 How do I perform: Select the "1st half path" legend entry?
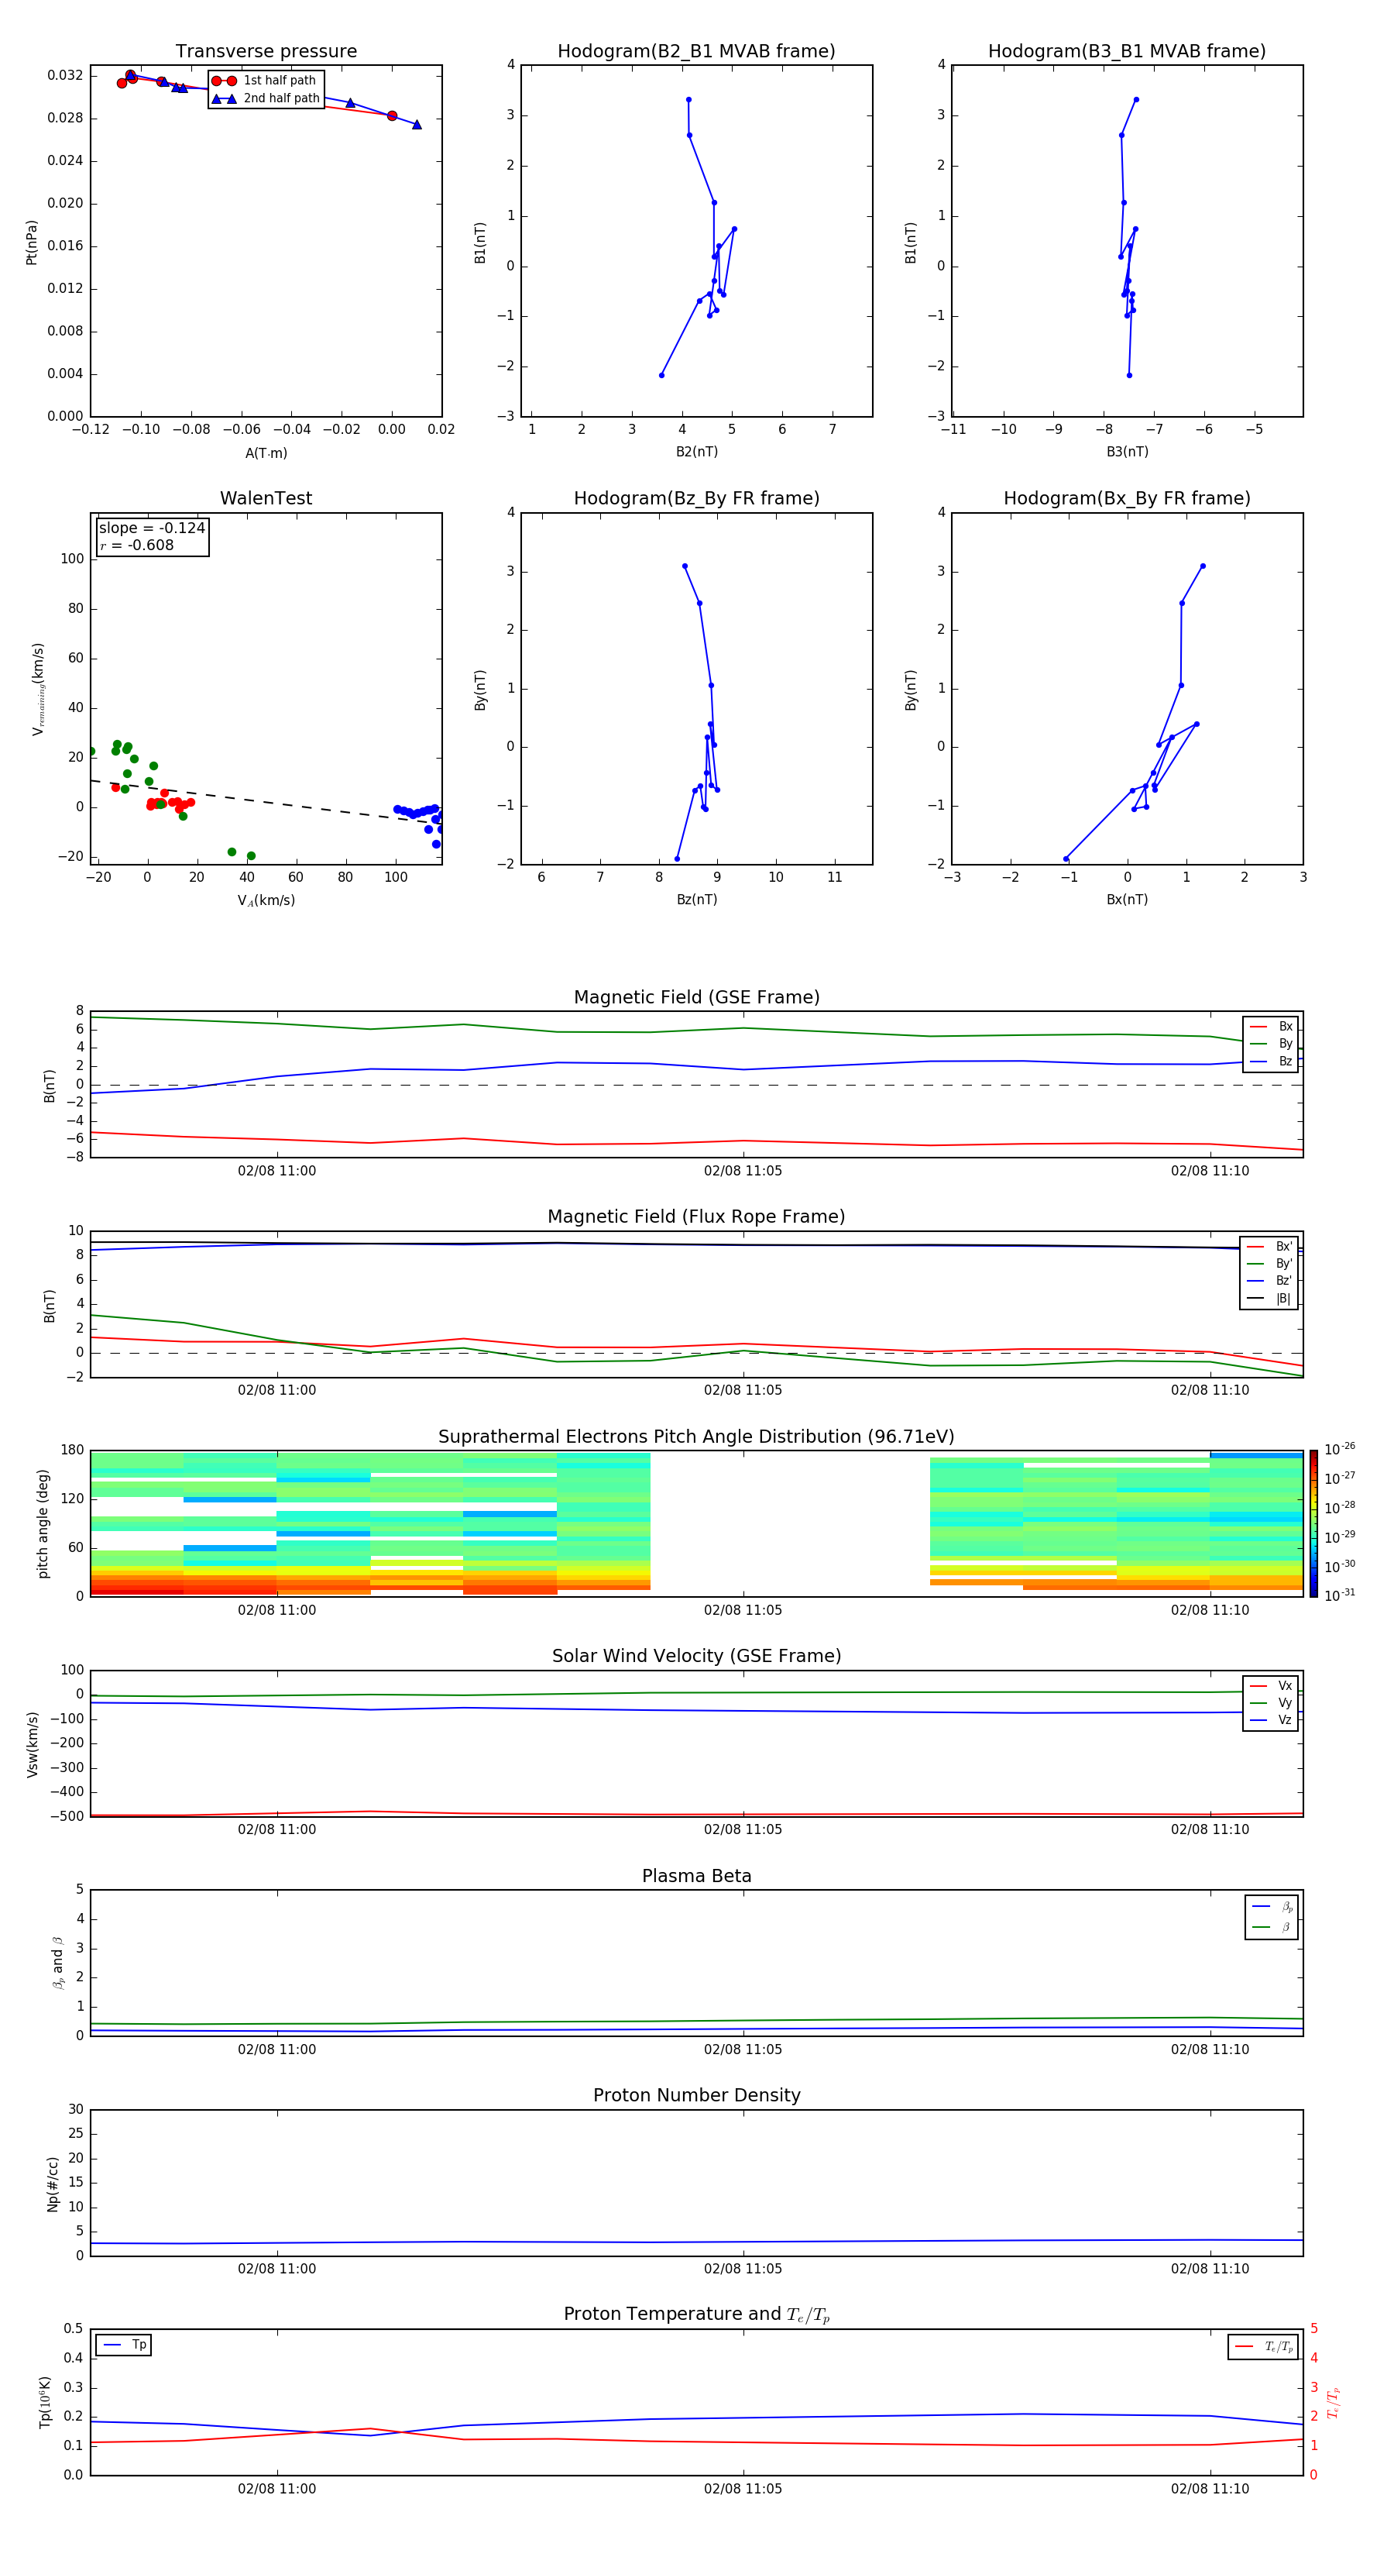(266, 81)
